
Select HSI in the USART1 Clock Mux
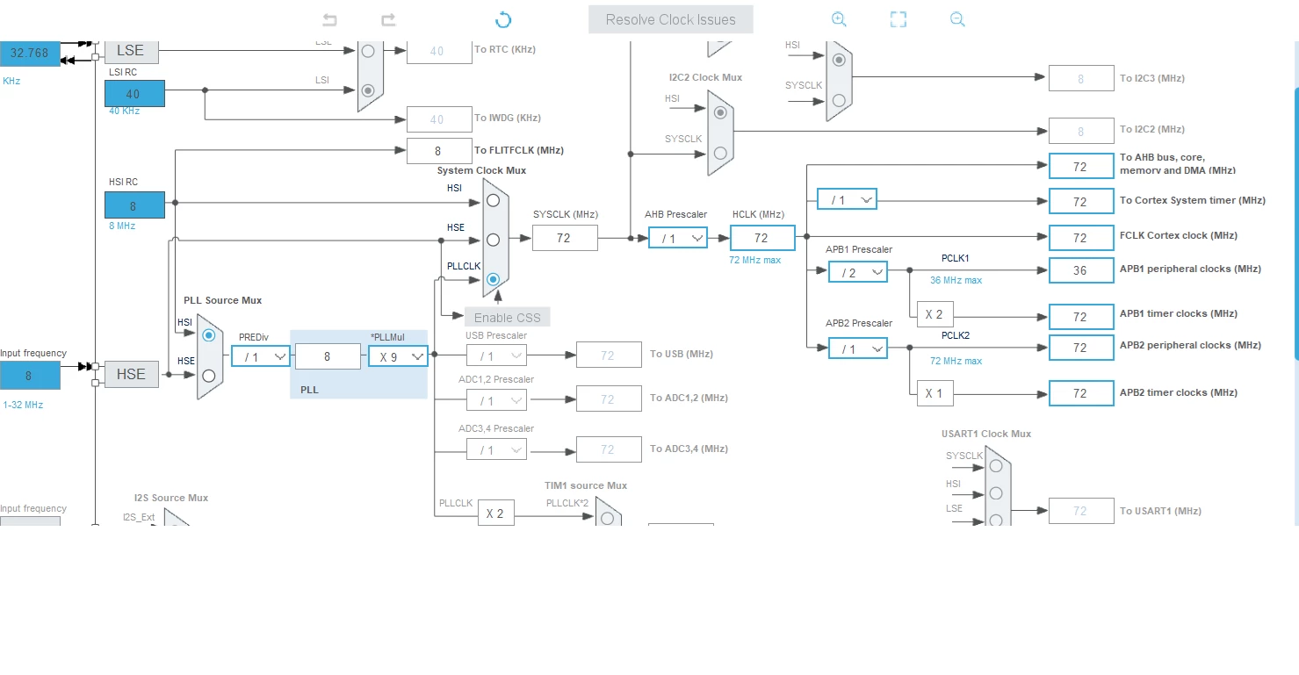pyautogui.click(x=995, y=492)
